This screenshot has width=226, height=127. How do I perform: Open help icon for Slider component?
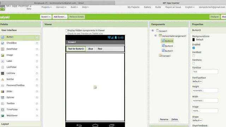(37, 91)
